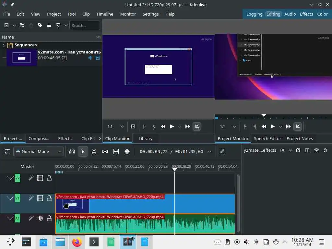This screenshot has width=332, height=249.
Task: Toggle crop edit mode in Clip Monitor
Action: [x=197, y=126]
